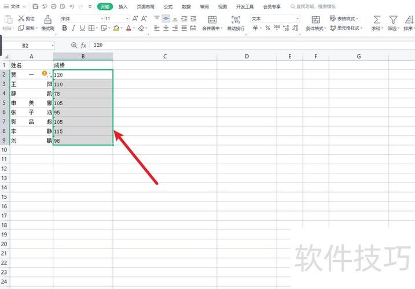The width and height of the screenshot is (415, 289).
Task: Switch to the 页面布局 Page Layout tab
Action: [x=145, y=6]
